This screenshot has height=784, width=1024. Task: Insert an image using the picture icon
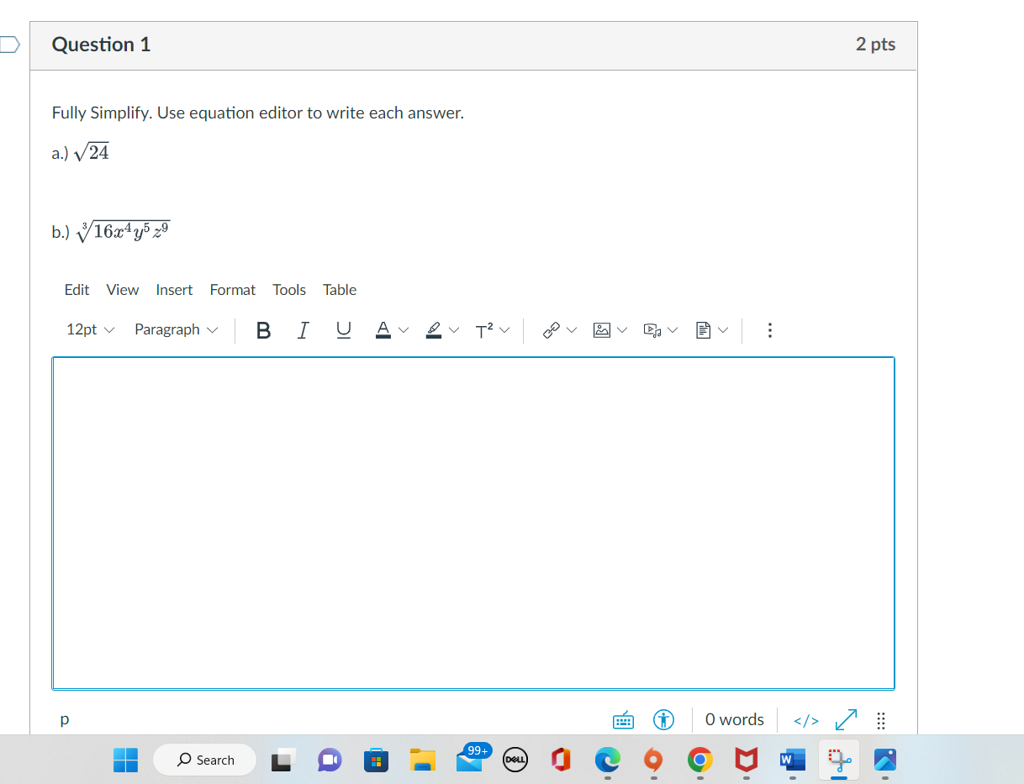[602, 330]
